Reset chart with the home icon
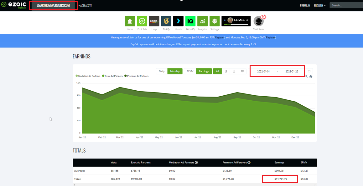The height and width of the screenshot is (186, 363). pyautogui.click(x=311, y=77)
